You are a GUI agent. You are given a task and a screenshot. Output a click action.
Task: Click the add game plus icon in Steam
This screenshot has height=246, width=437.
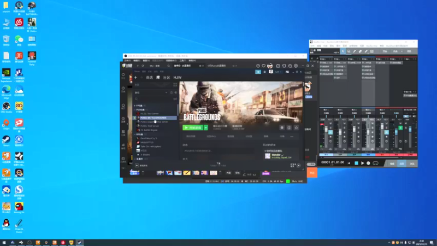point(137,166)
